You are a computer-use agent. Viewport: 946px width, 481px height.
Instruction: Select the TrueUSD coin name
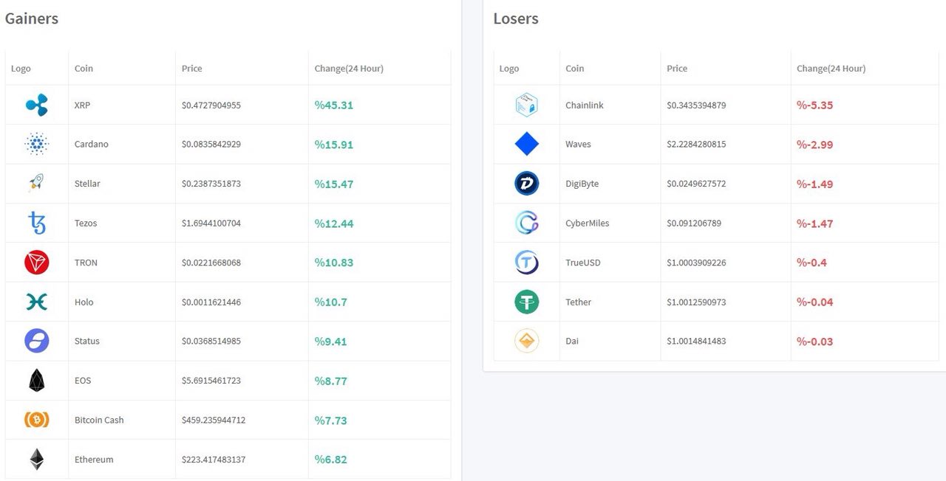[x=583, y=263]
